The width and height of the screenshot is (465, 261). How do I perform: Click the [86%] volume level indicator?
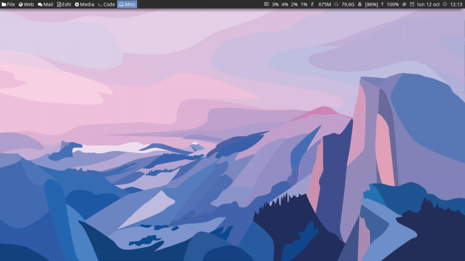(371, 5)
